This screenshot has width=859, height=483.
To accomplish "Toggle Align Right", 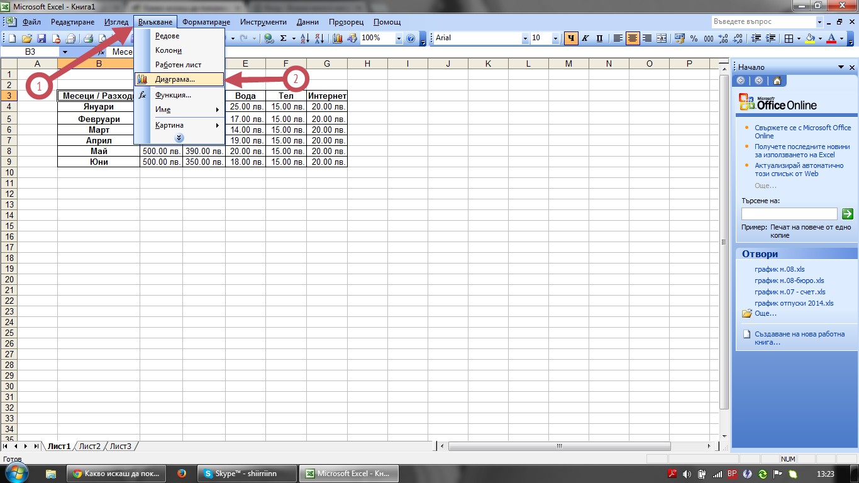I will pyautogui.click(x=647, y=38).
